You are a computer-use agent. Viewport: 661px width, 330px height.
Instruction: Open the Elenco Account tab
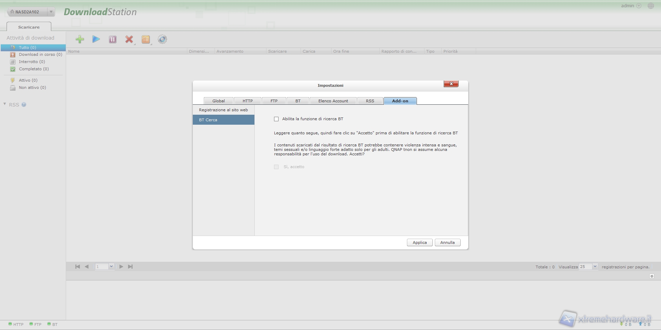coord(333,101)
